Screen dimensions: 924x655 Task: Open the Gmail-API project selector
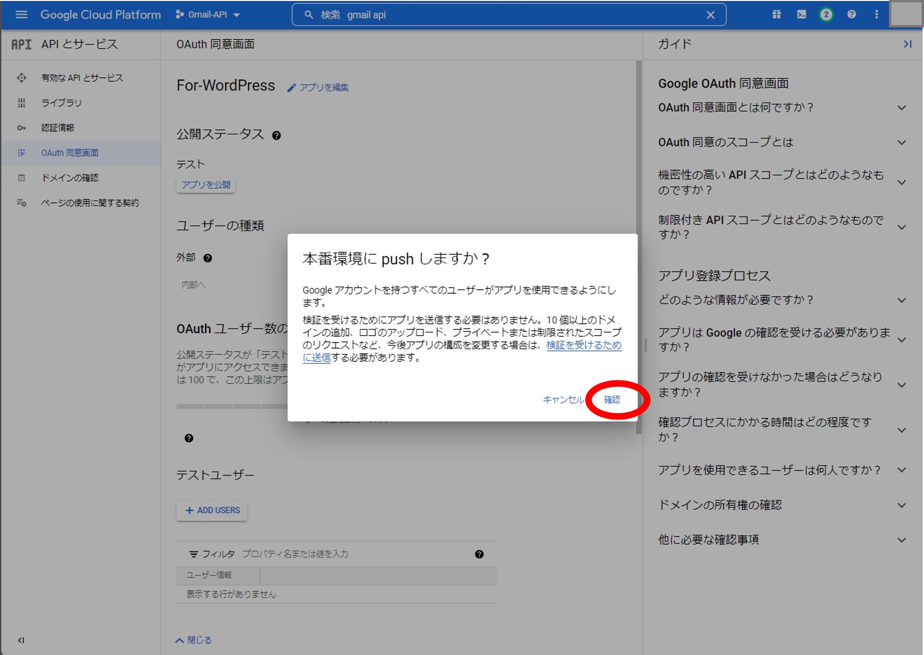click(x=208, y=15)
